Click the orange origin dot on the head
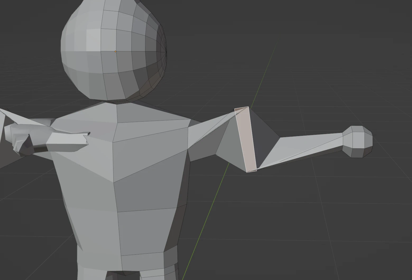The height and width of the screenshot is (280, 412). click(x=115, y=51)
